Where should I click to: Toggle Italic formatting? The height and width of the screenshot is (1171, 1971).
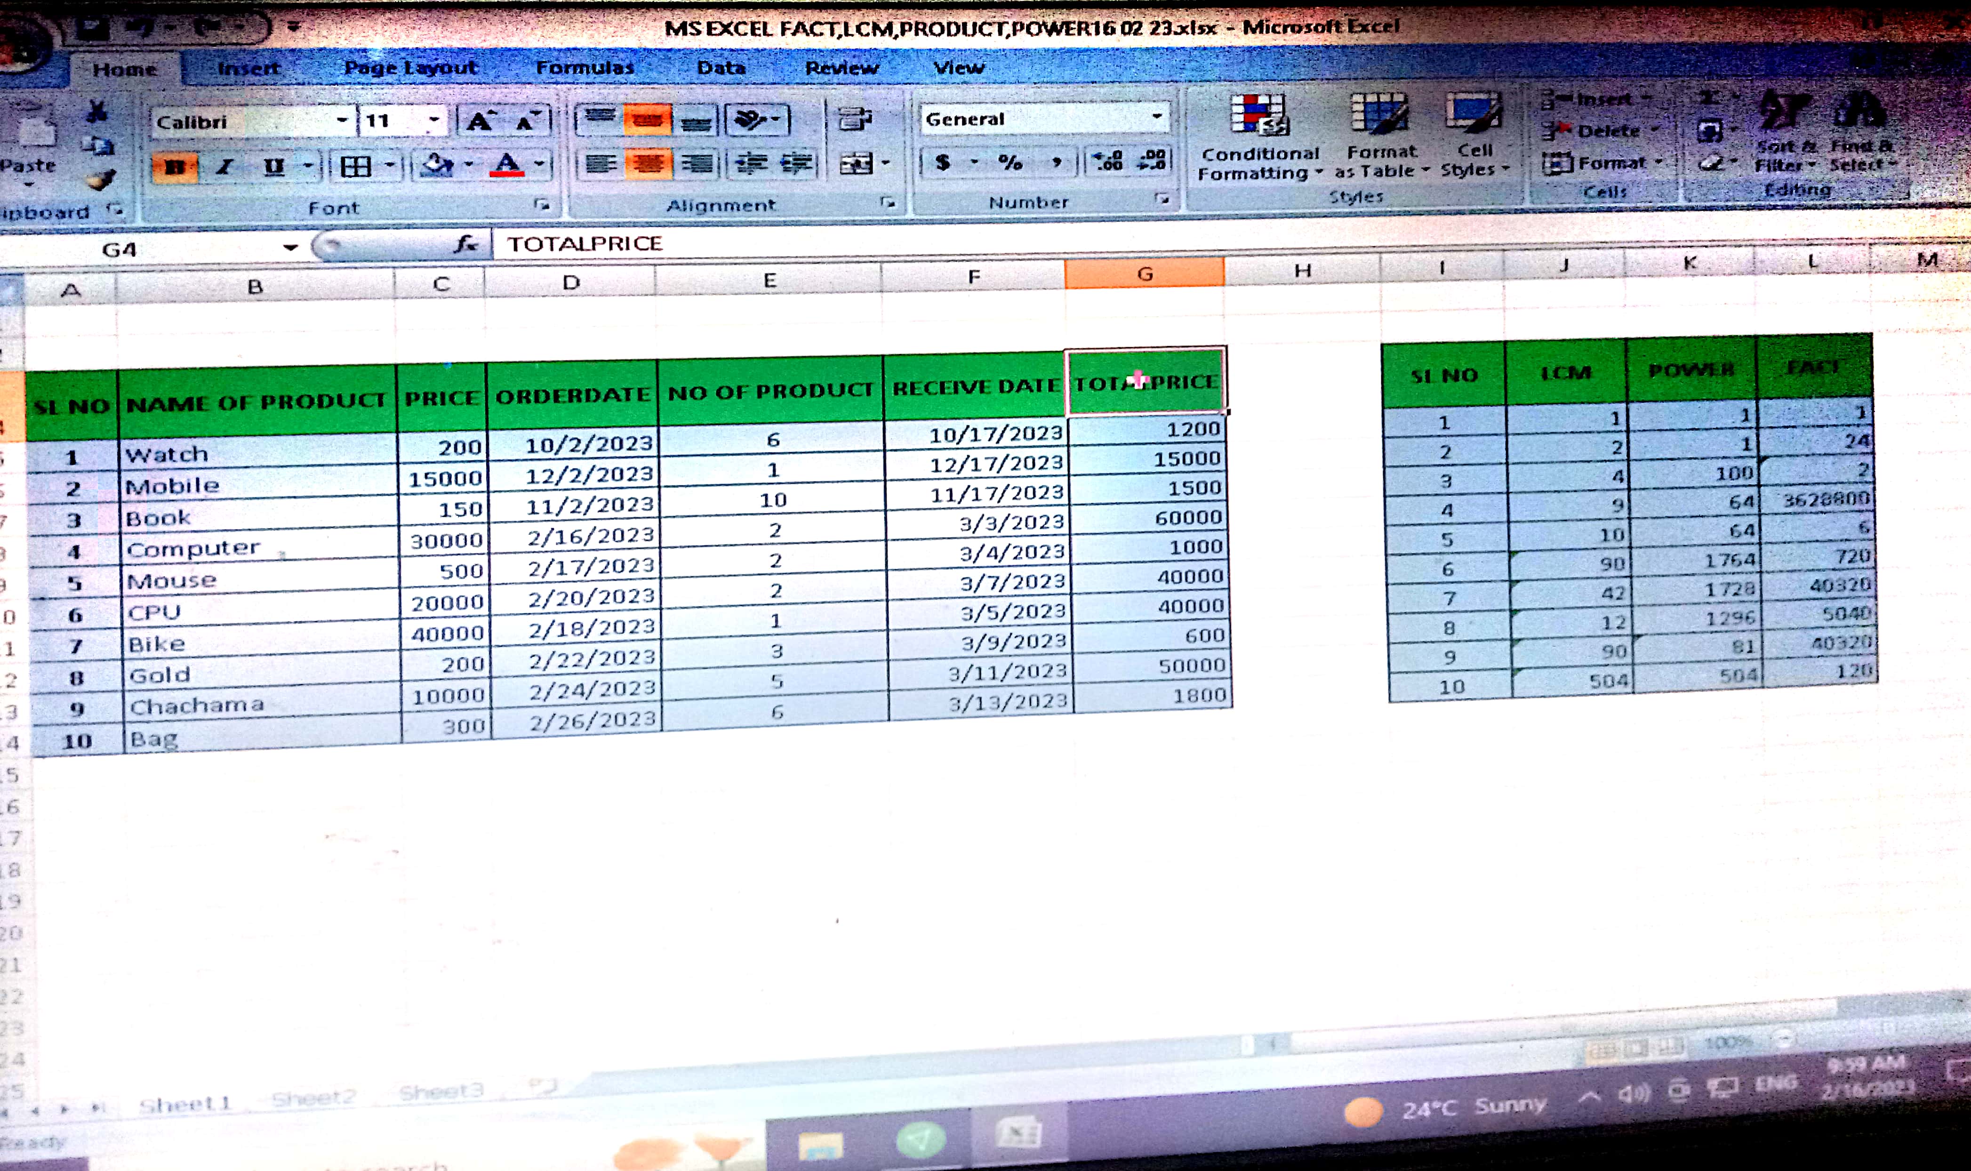pos(225,167)
